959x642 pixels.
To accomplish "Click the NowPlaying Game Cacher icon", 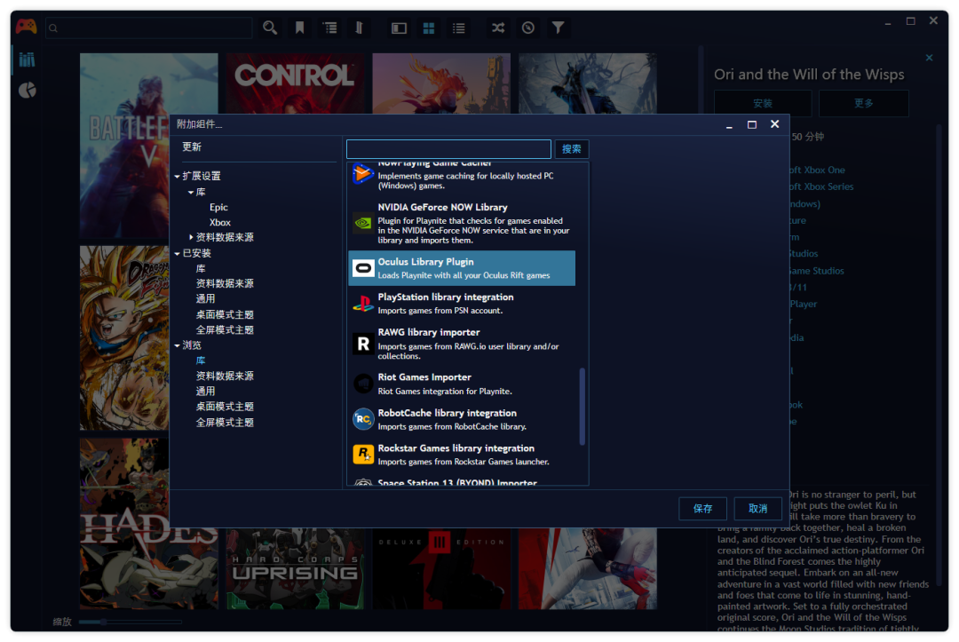I will [362, 174].
